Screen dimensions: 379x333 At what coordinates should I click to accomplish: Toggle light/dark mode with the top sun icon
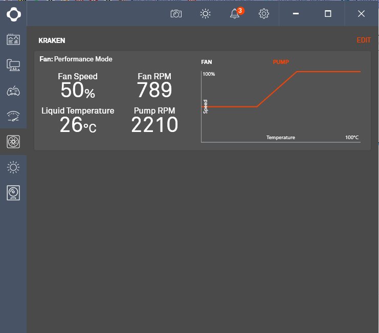click(x=206, y=14)
